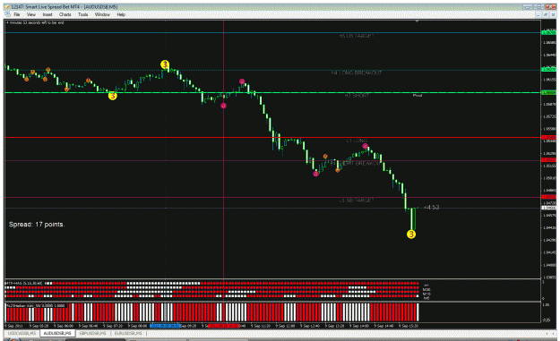
Task: Click the red highlighted date on time axis
Action: tap(224, 326)
